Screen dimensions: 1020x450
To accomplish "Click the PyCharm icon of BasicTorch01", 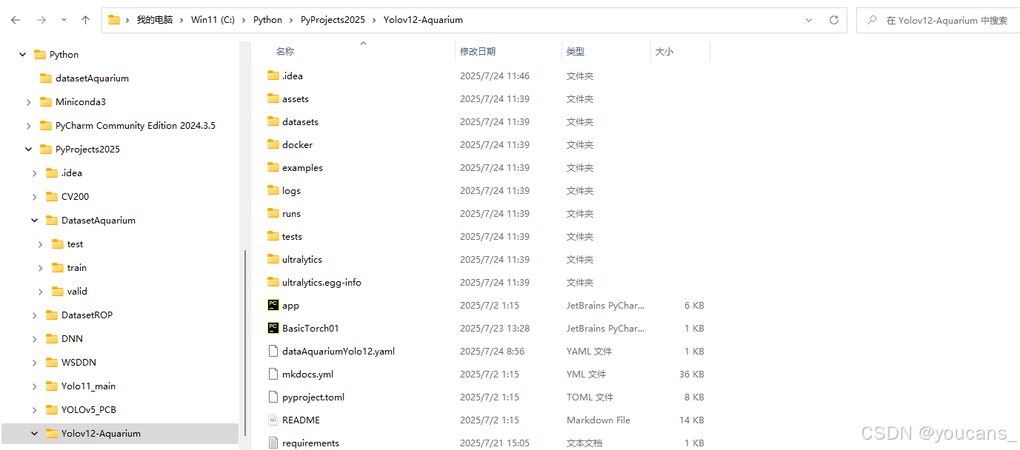I will click(273, 328).
